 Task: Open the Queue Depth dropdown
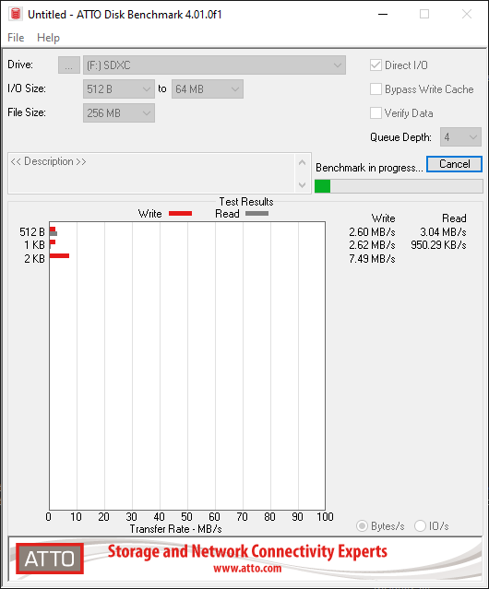pyautogui.click(x=460, y=137)
